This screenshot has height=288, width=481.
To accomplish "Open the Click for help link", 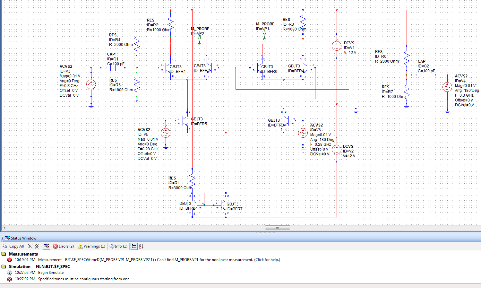I will pos(267,260).
